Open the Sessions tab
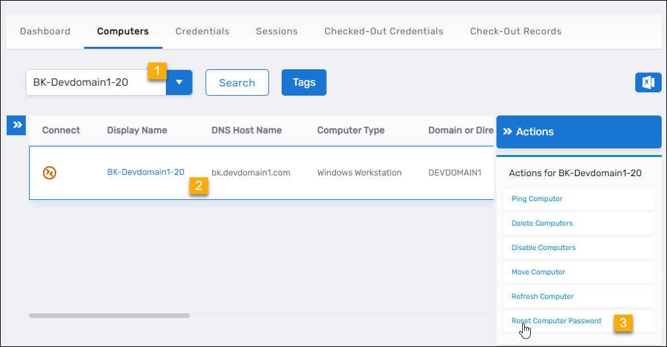This screenshot has height=347, width=667. 276,31
